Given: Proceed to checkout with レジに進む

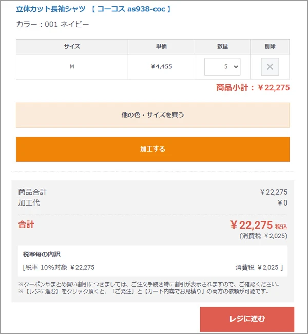Looking at the screenshot, I should (x=247, y=319).
